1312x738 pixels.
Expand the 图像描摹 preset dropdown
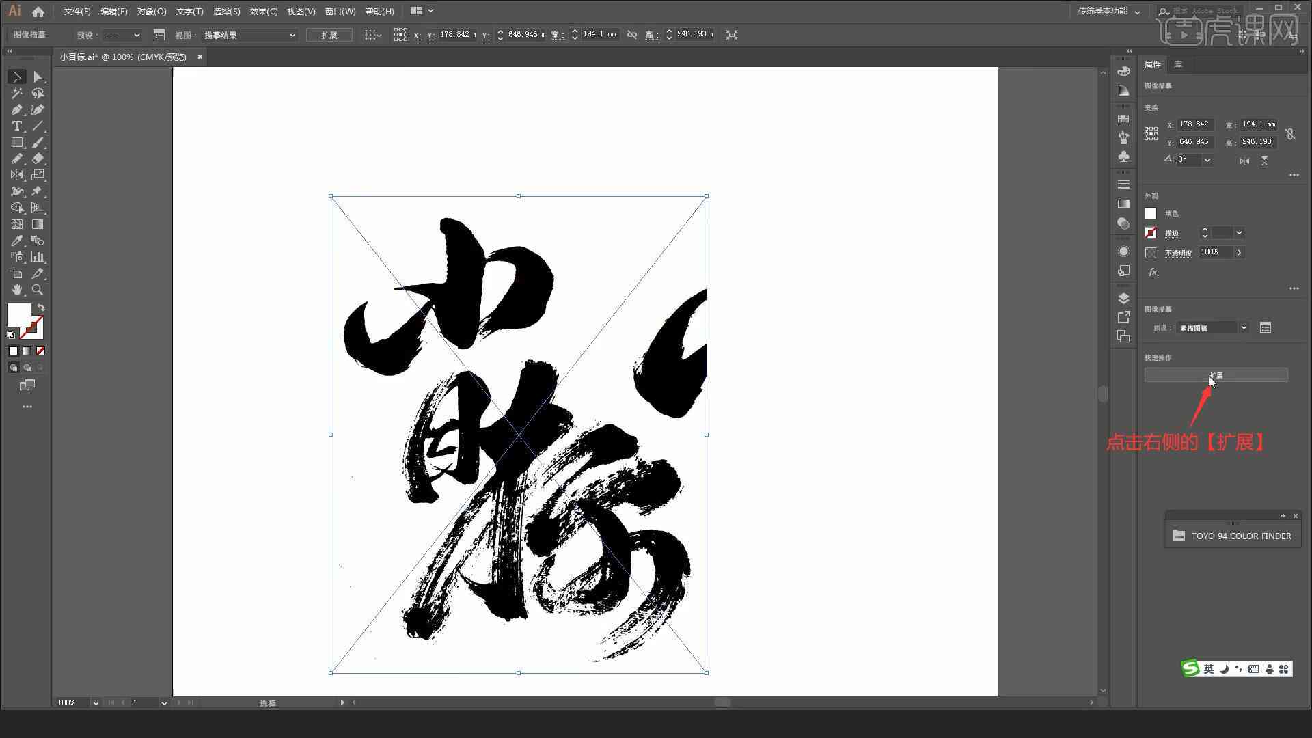tap(1244, 328)
